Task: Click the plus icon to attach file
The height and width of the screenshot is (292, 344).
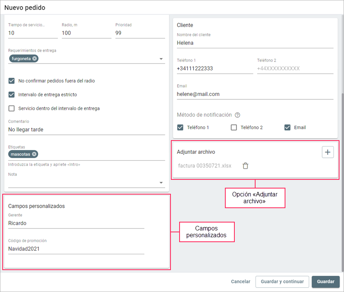Action: (x=328, y=152)
